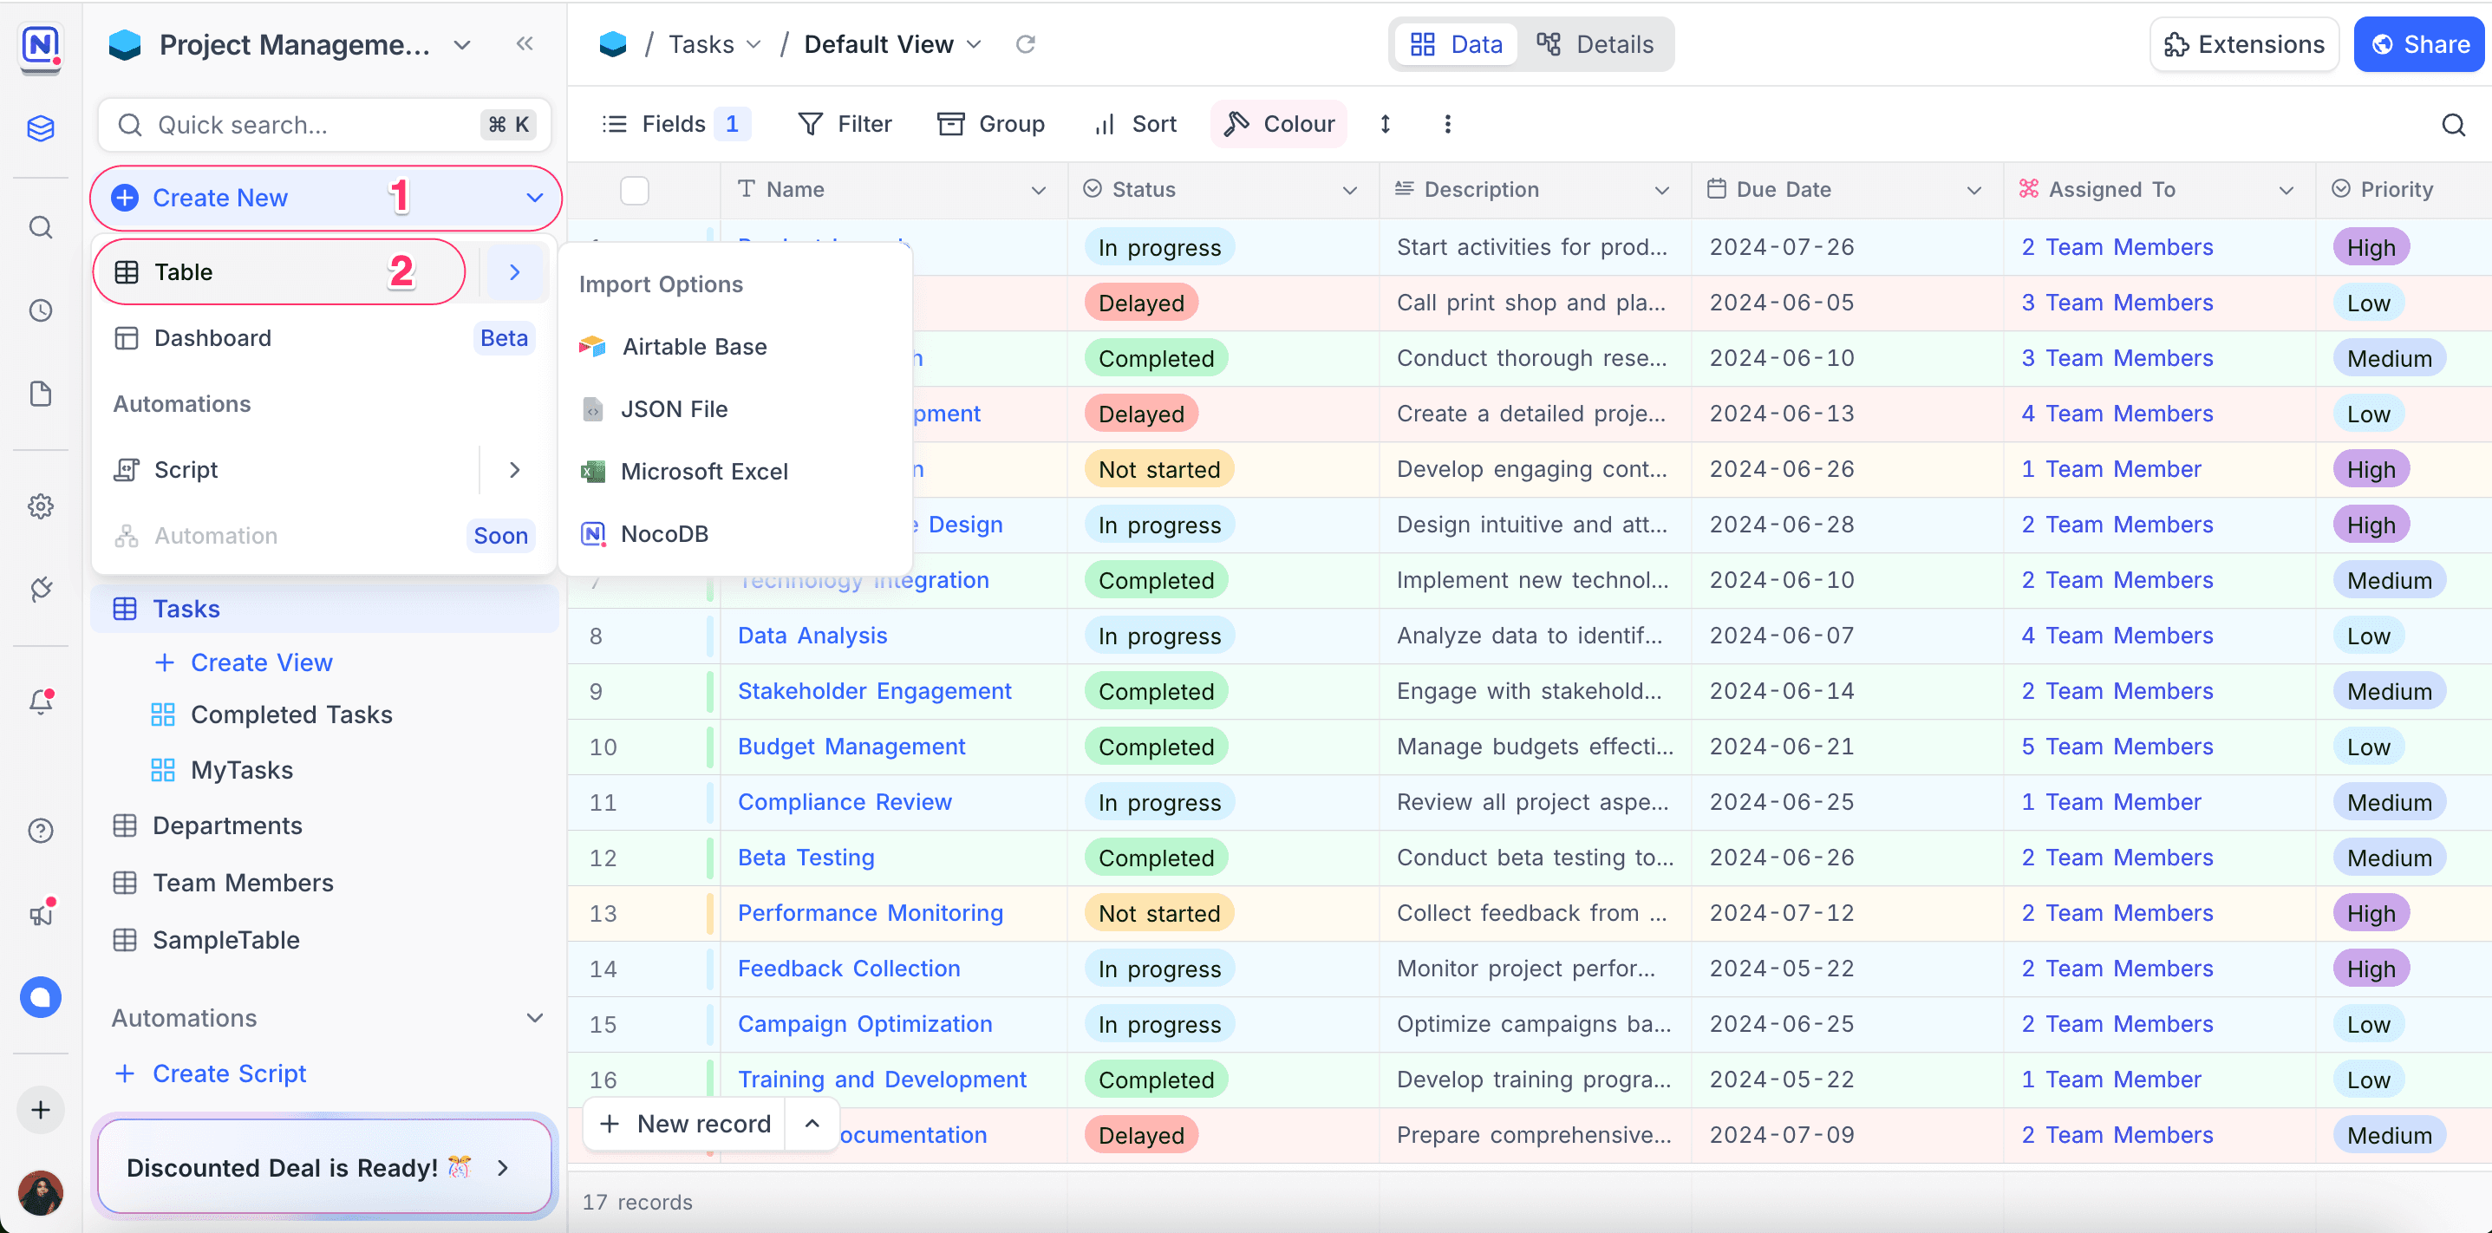Switch to the Details view toggle
Image resolution: width=2492 pixels, height=1233 pixels.
[x=1595, y=44]
